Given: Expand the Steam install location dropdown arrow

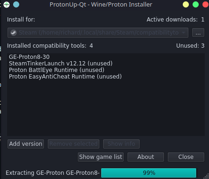Looking at the screenshot, I should pos(183,33).
